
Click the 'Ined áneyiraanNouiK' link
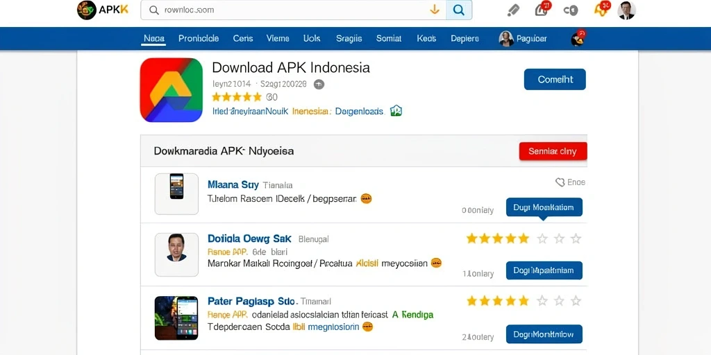click(x=250, y=112)
